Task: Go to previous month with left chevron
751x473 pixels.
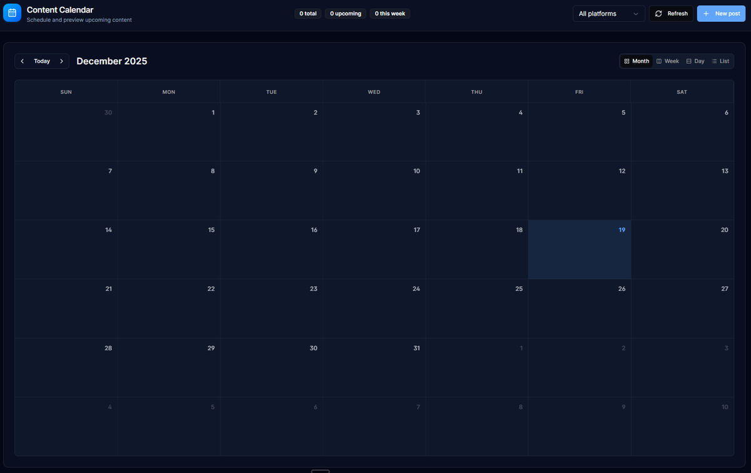Action: coord(23,61)
